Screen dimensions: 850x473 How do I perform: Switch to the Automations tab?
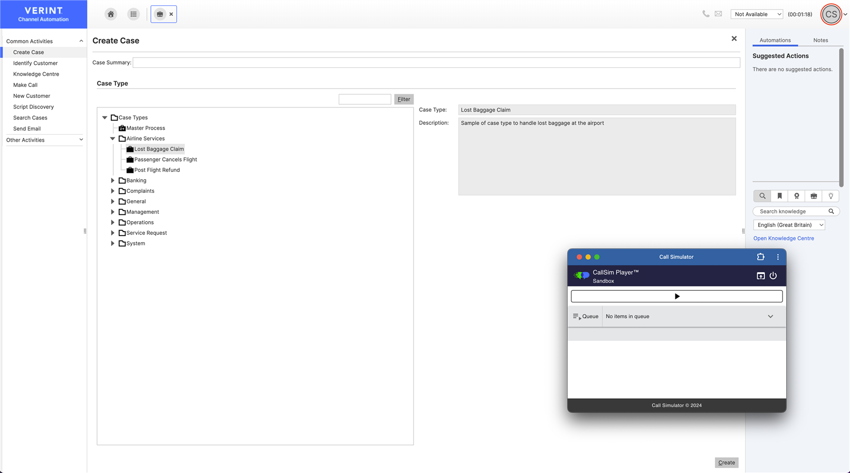click(775, 40)
